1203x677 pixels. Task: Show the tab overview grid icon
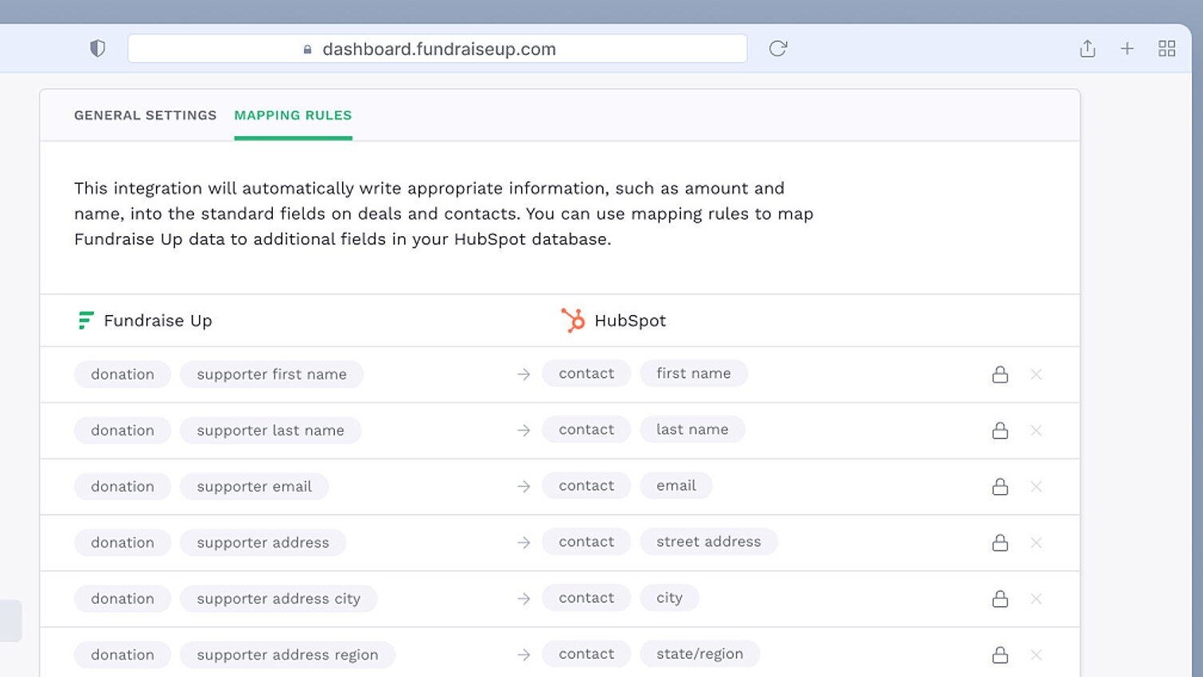1166,49
